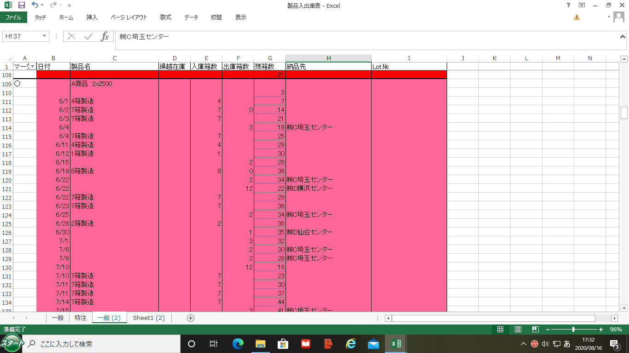Click the Undo arrow icon

pos(35,6)
